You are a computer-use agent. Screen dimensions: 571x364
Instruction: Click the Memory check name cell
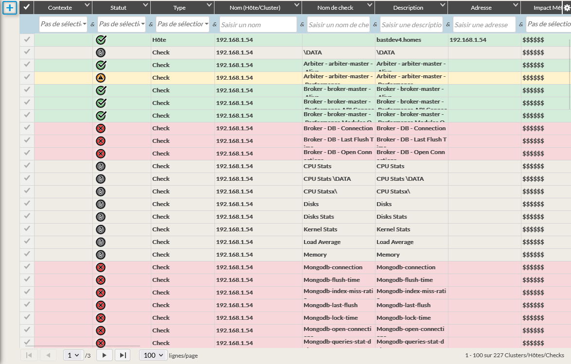pyautogui.click(x=315, y=255)
